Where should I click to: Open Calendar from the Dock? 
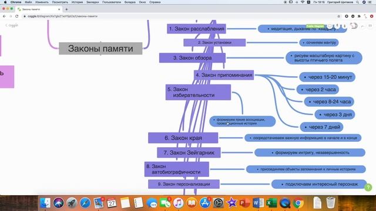pos(112,203)
